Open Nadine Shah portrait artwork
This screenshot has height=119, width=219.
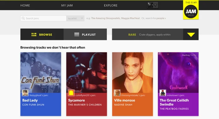(133, 73)
